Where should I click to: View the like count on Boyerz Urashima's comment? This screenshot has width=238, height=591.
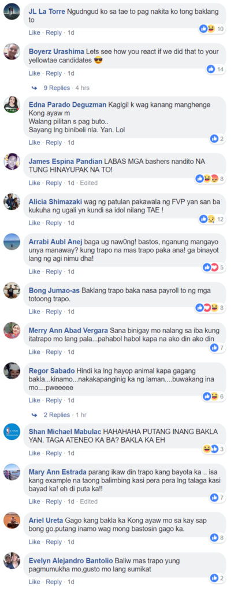(x=215, y=69)
